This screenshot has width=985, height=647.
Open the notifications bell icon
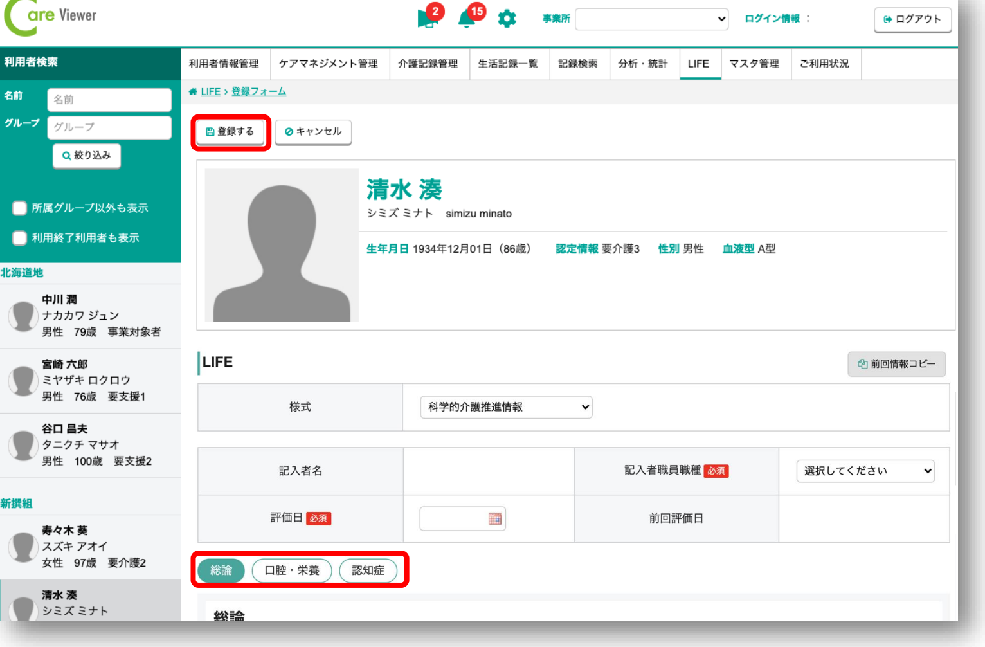467,19
